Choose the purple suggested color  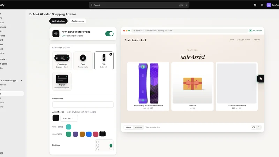tap(75, 134)
